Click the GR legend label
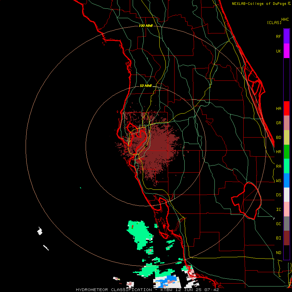 point(278,123)
